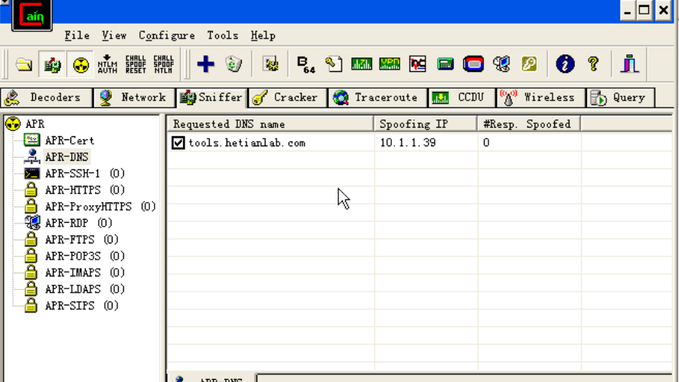Click the Cain application logo
Image resolution: width=679 pixels, height=382 pixels.
click(32, 15)
